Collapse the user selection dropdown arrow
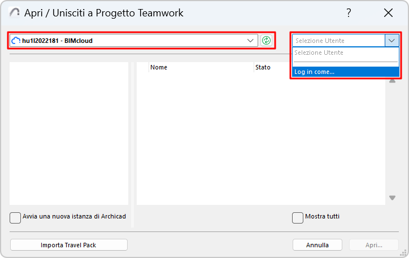Image resolution: width=409 pixels, height=258 pixels. 392,41
